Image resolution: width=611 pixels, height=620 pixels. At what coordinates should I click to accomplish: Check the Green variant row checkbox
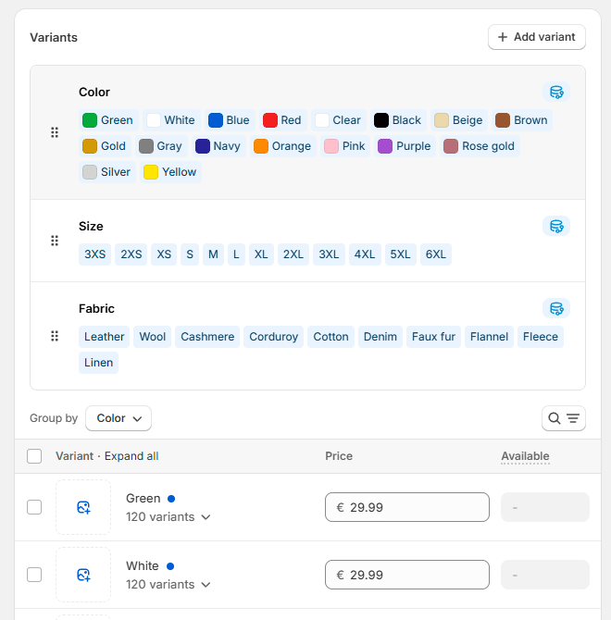(34, 507)
